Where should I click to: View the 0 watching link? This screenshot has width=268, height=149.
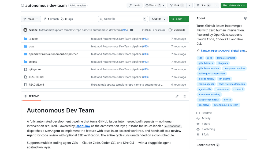[x=206, y=129]
